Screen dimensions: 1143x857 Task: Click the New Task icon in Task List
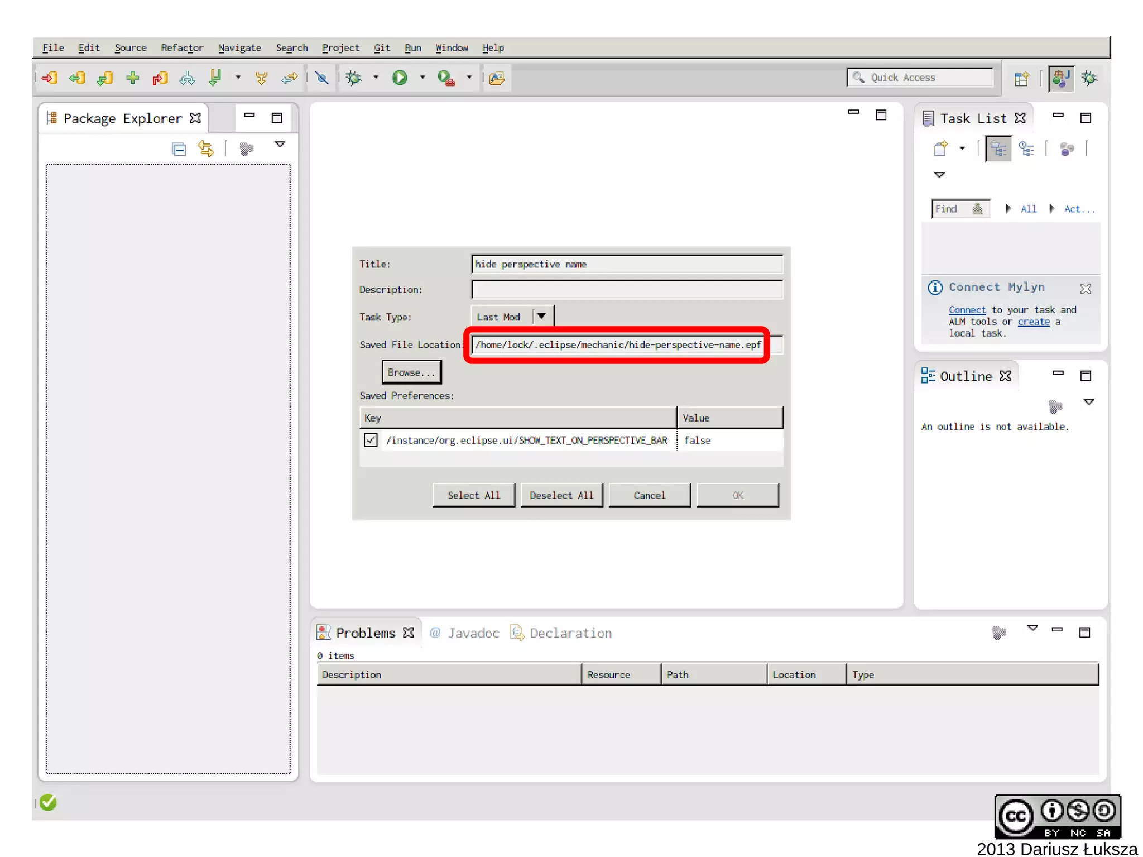(941, 149)
